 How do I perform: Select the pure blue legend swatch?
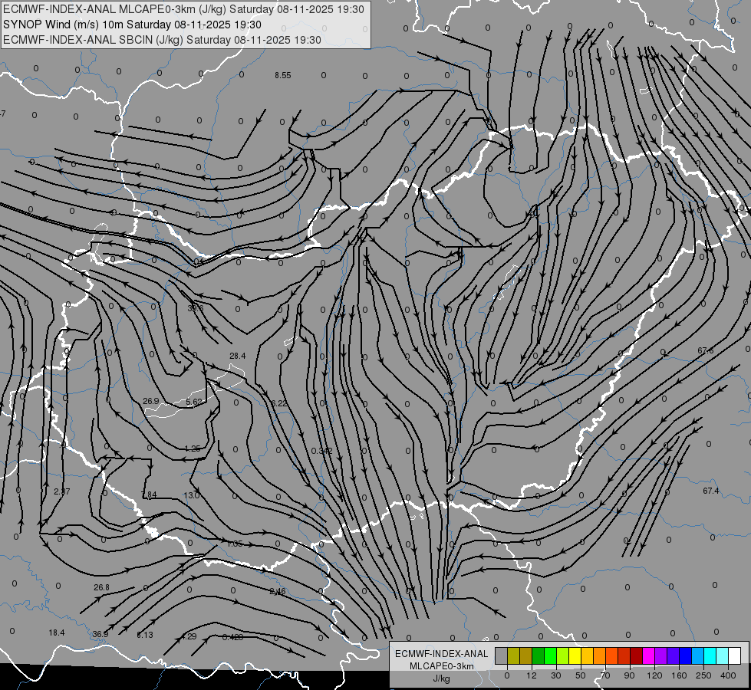coord(685,655)
